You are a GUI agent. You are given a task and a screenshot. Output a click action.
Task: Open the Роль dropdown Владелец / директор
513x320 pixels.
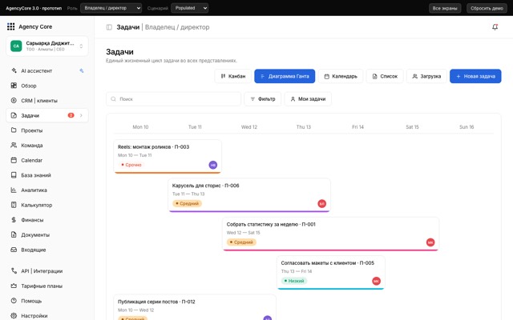(111, 8)
